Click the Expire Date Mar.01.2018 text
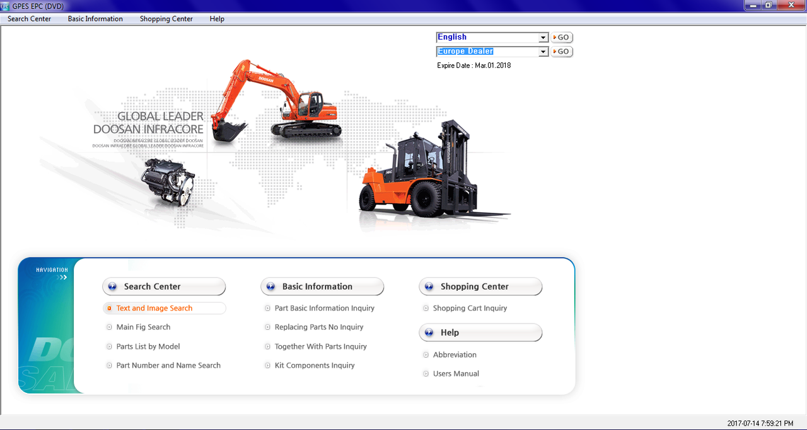The image size is (807, 430). (x=474, y=65)
